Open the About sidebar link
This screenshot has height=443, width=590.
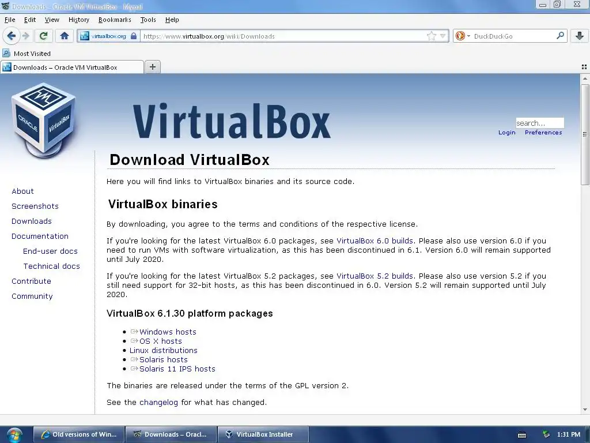[22, 191]
